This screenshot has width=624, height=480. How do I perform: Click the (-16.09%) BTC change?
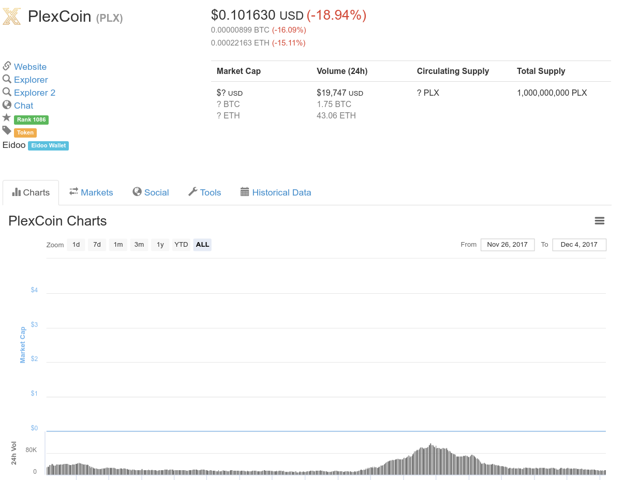289,30
